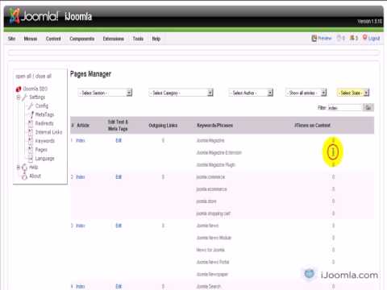Open the Show all articles dropdown
Image resolution: width=387 pixels, height=290 pixels.
point(306,93)
